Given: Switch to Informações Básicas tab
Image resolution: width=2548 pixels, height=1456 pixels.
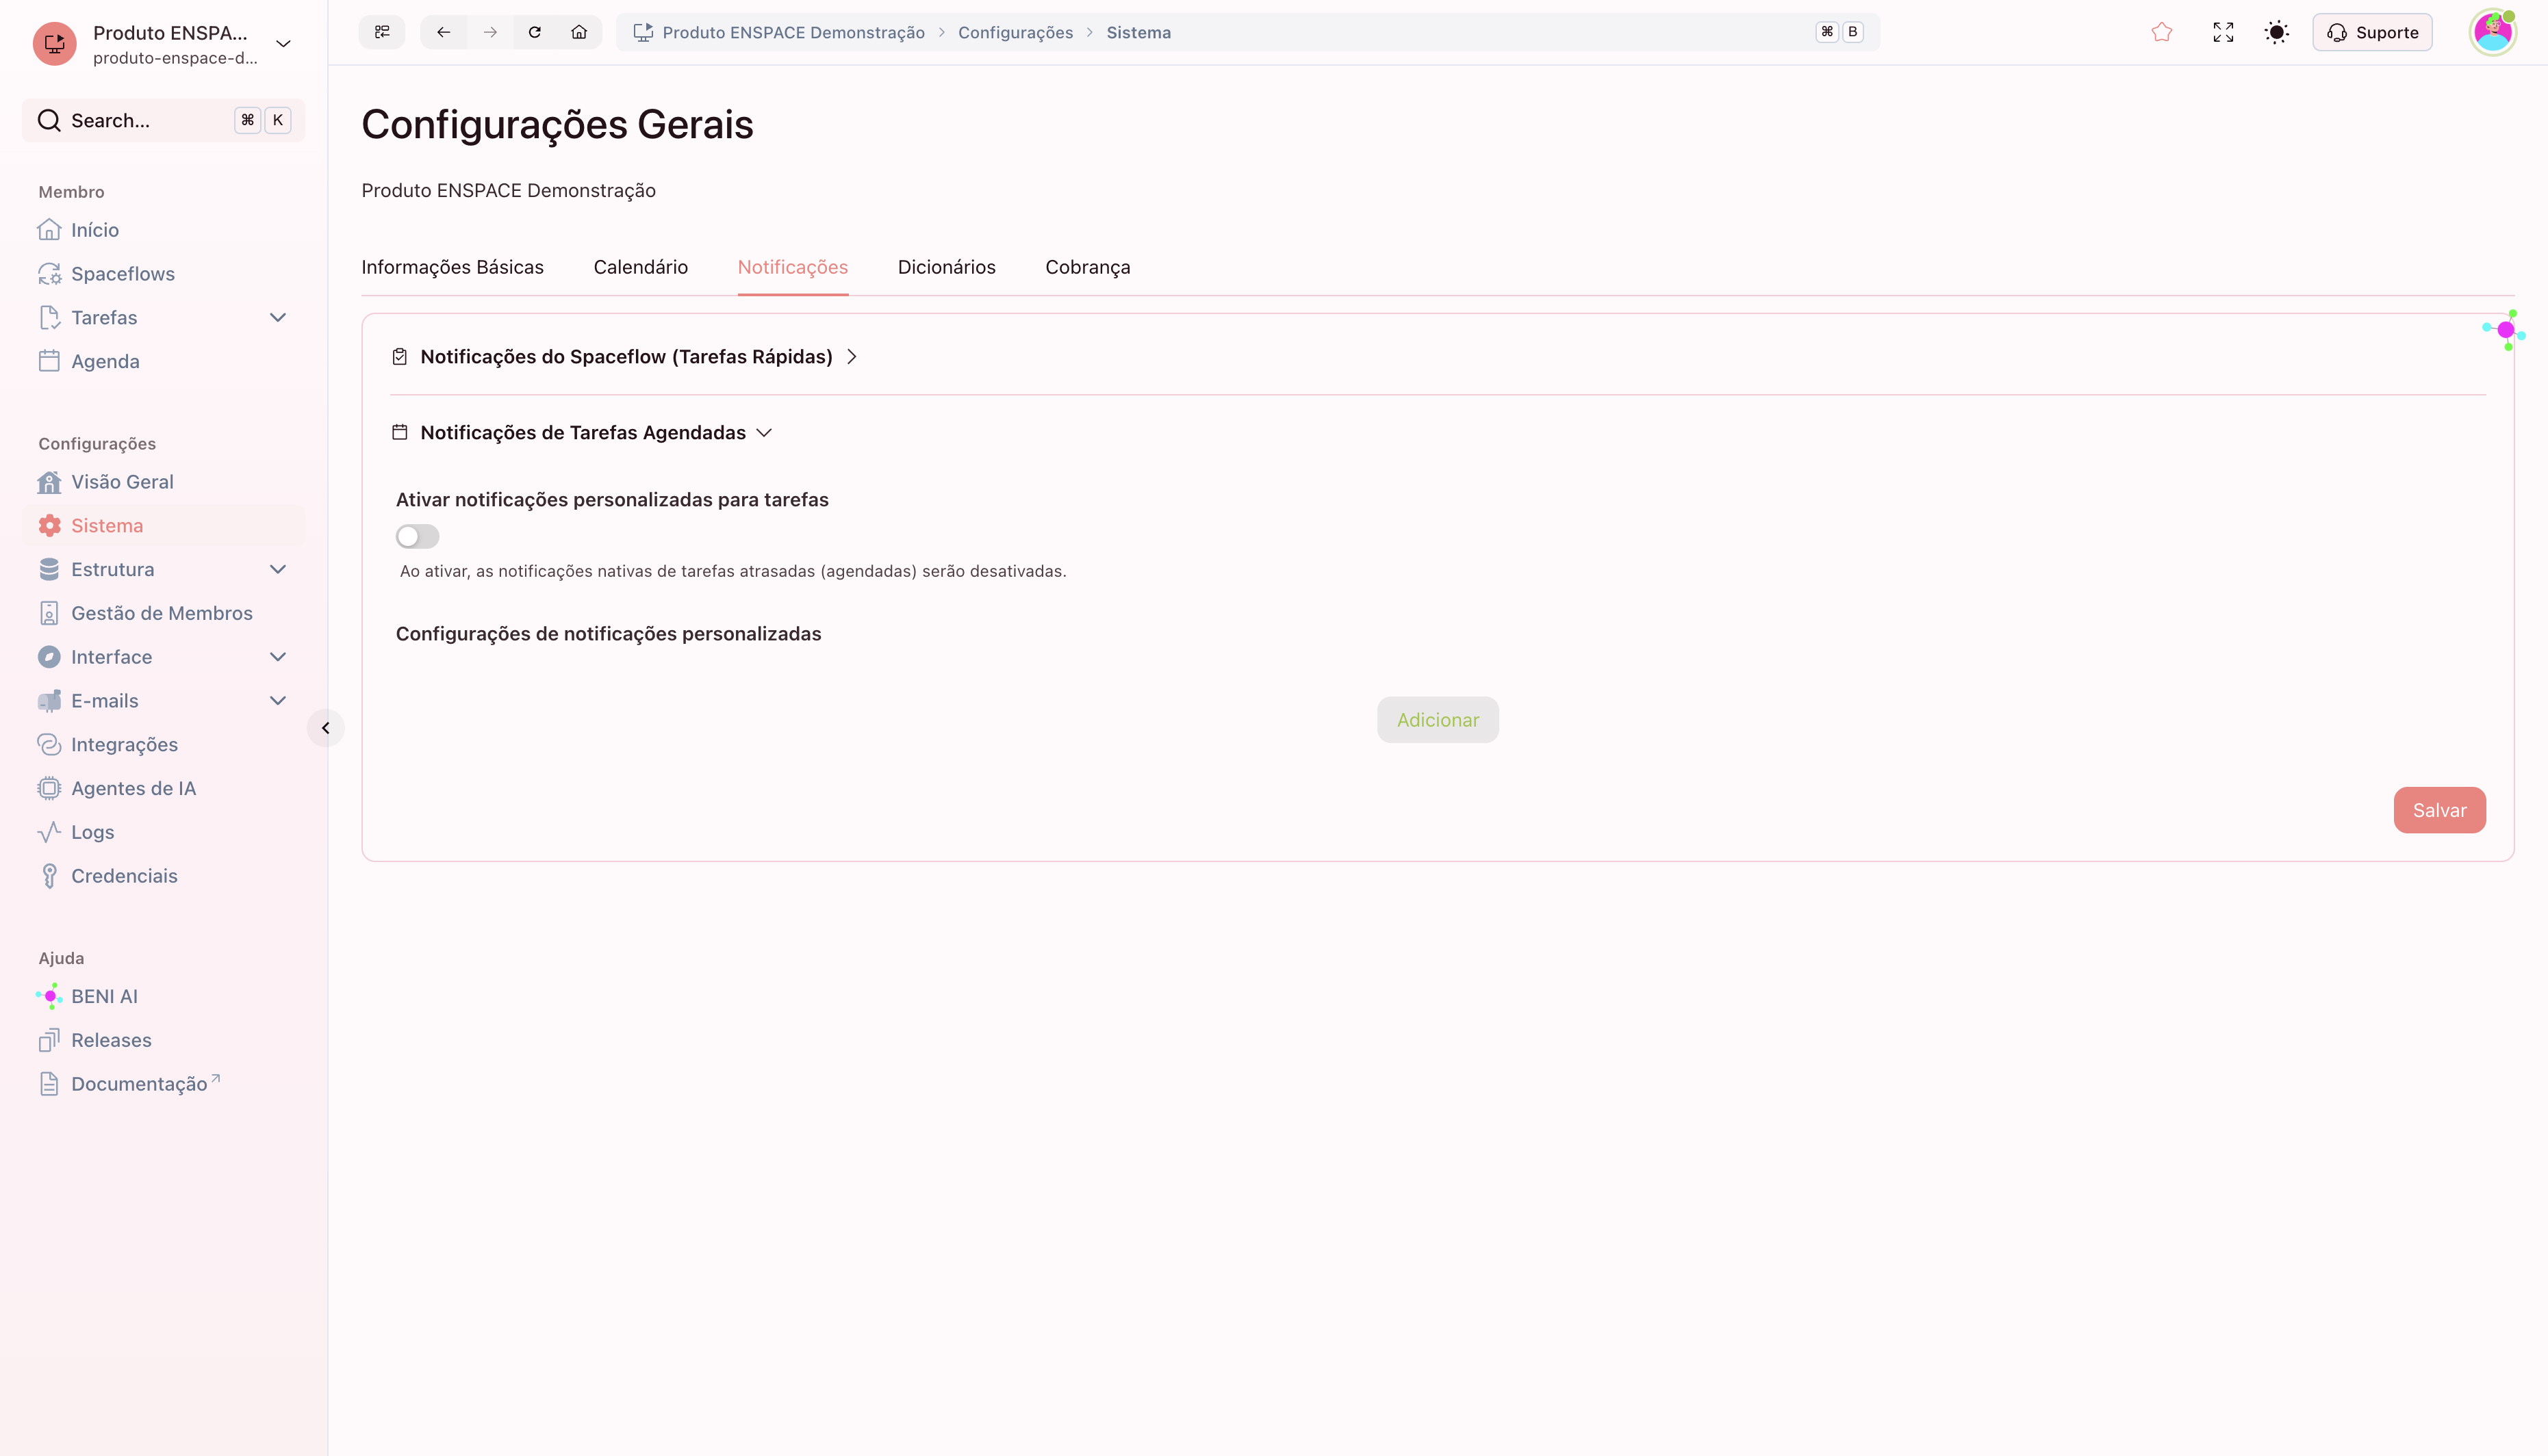Looking at the screenshot, I should point(453,267).
